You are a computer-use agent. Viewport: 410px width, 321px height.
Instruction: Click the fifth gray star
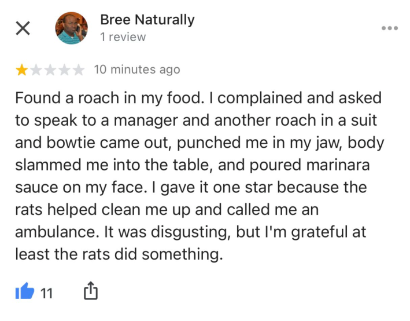pyautogui.click(x=79, y=70)
